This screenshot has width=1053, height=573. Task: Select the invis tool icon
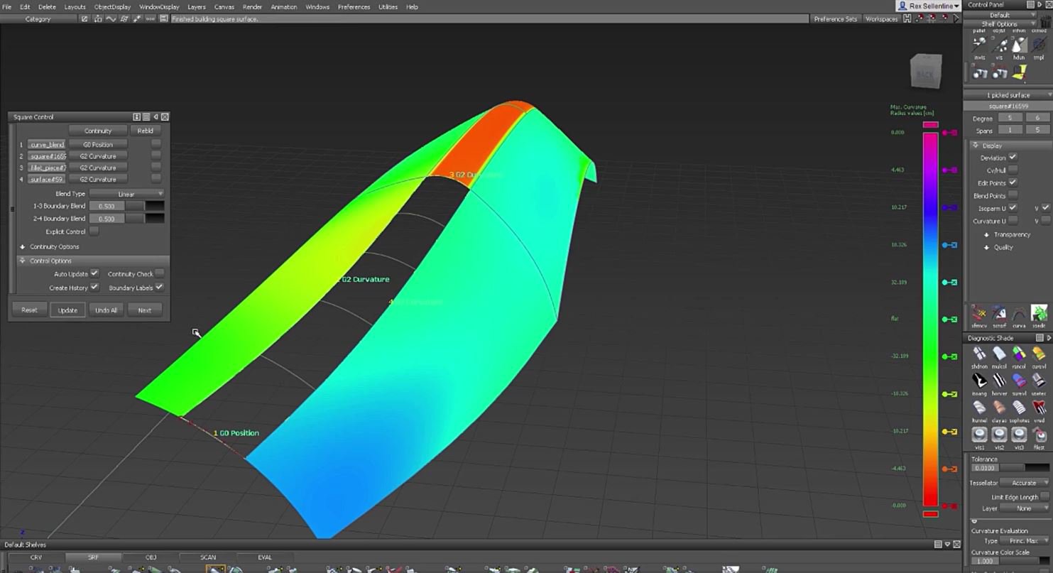[x=979, y=45]
